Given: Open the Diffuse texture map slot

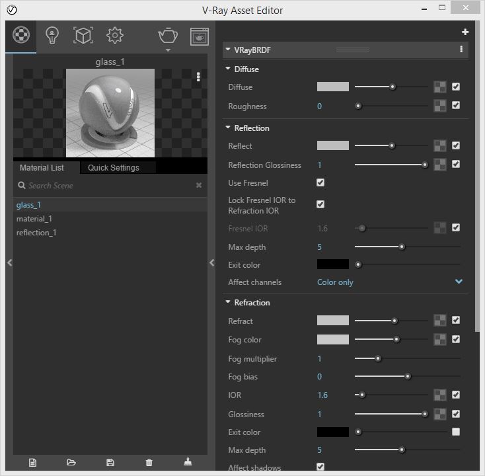Looking at the screenshot, I should point(440,87).
